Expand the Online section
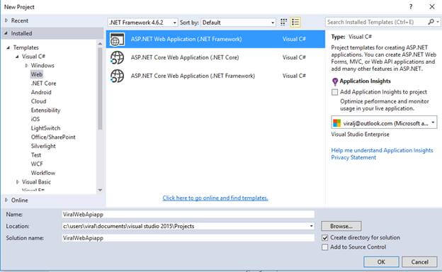The image size is (442, 272). tap(6, 200)
